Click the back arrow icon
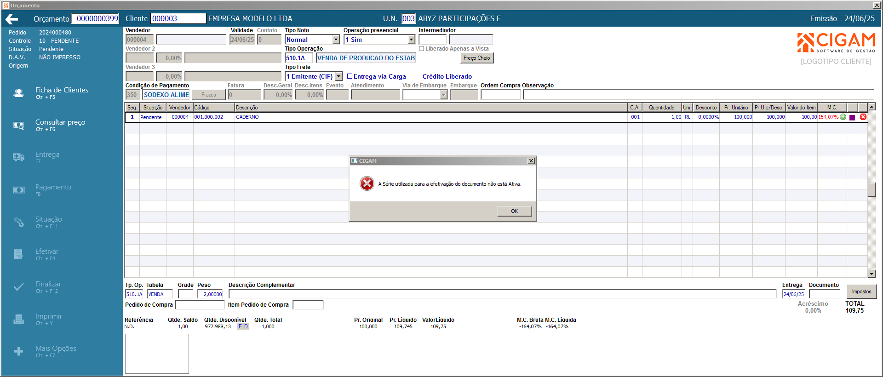 (12, 19)
